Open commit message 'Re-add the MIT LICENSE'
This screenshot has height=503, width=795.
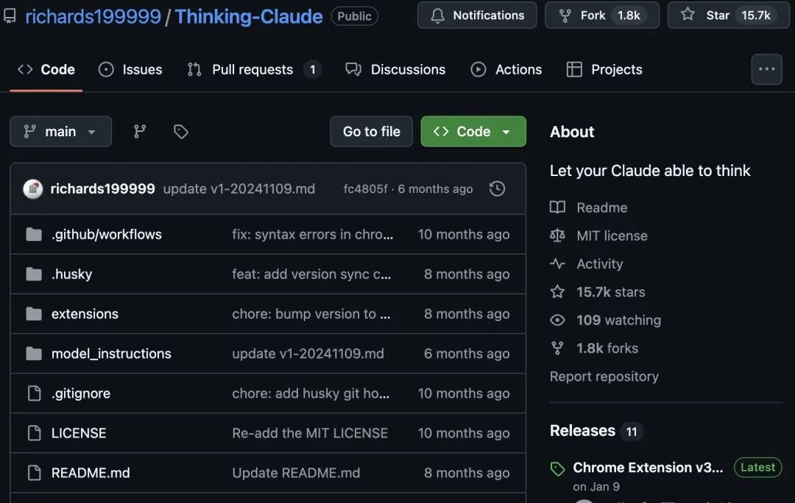[310, 433]
